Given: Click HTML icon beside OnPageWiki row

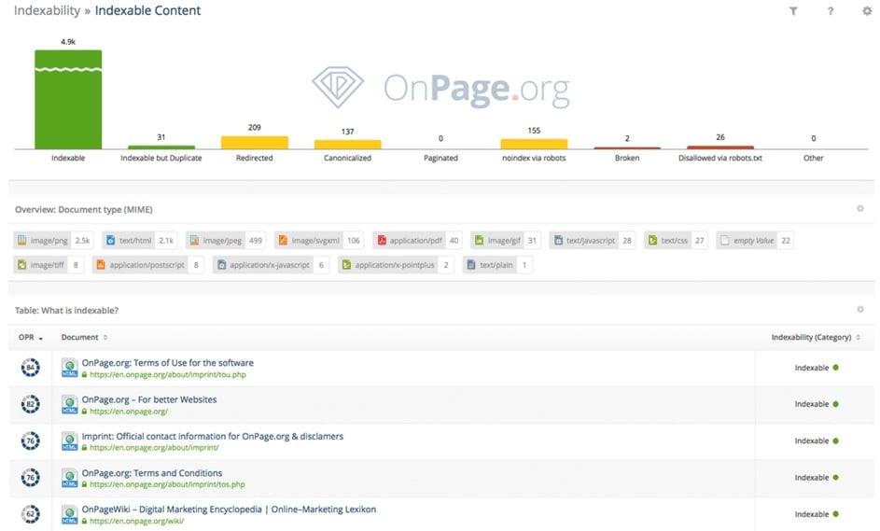Looking at the screenshot, I should [x=70, y=514].
